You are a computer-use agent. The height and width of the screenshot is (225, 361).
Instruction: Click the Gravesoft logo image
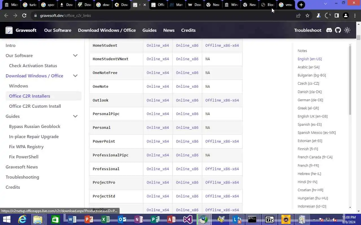(9, 30)
